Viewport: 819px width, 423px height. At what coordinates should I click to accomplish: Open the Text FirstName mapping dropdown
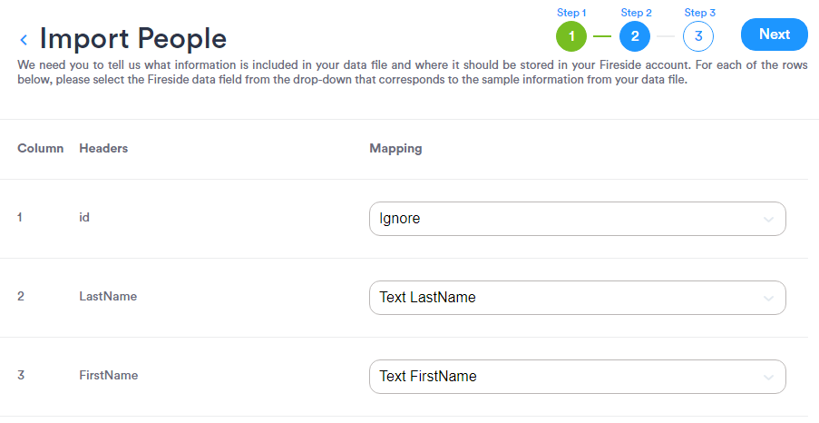click(x=577, y=377)
